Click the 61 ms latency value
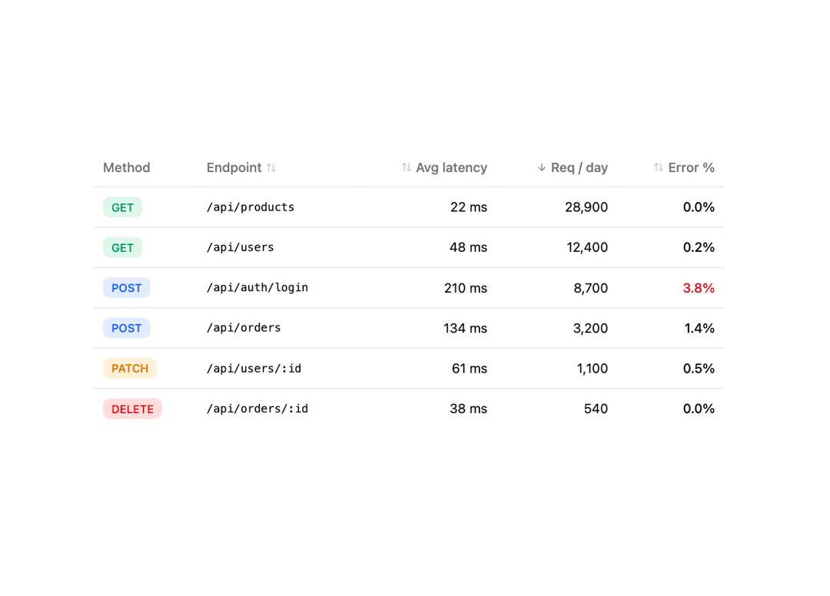830x596 pixels. [x=470, y=369]
